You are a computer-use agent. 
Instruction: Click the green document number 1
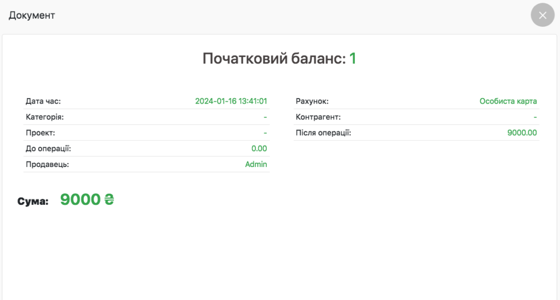pos(353,59)
